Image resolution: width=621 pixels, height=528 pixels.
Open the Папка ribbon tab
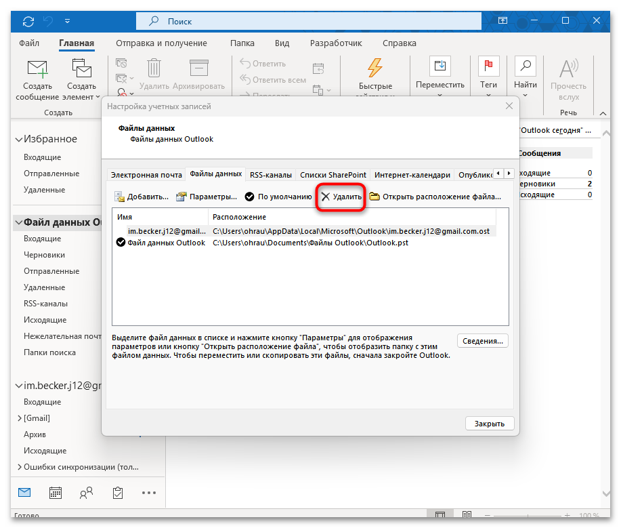(x=242, y=43)
